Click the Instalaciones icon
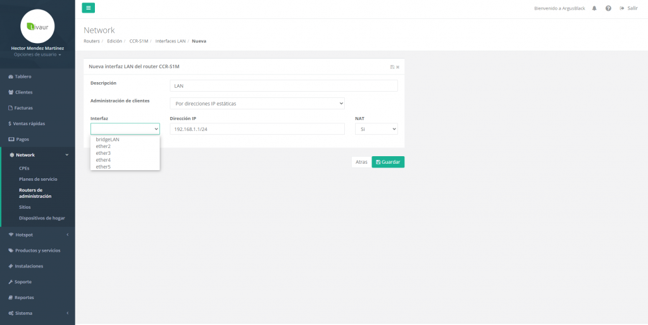The height and width of the screenshot is (325, 648). click(x=11, y=266)
